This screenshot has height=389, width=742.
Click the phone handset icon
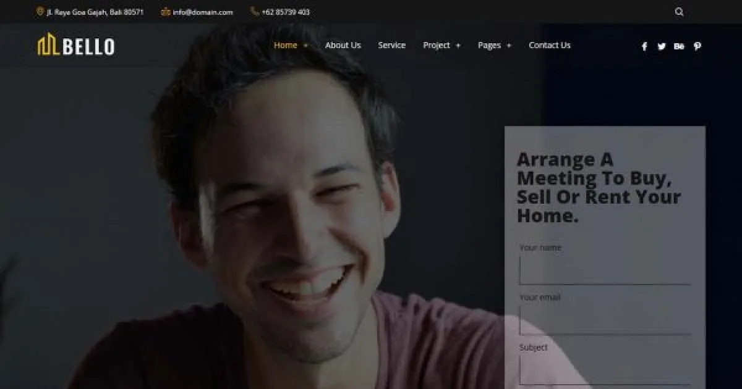[x=255, y=12]
